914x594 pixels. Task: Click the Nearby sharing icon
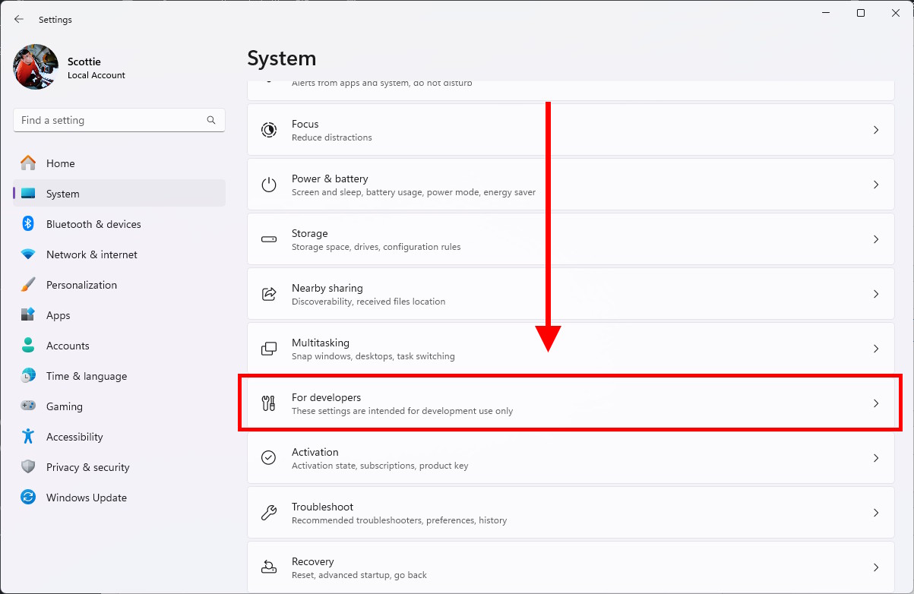pos(269,294)
